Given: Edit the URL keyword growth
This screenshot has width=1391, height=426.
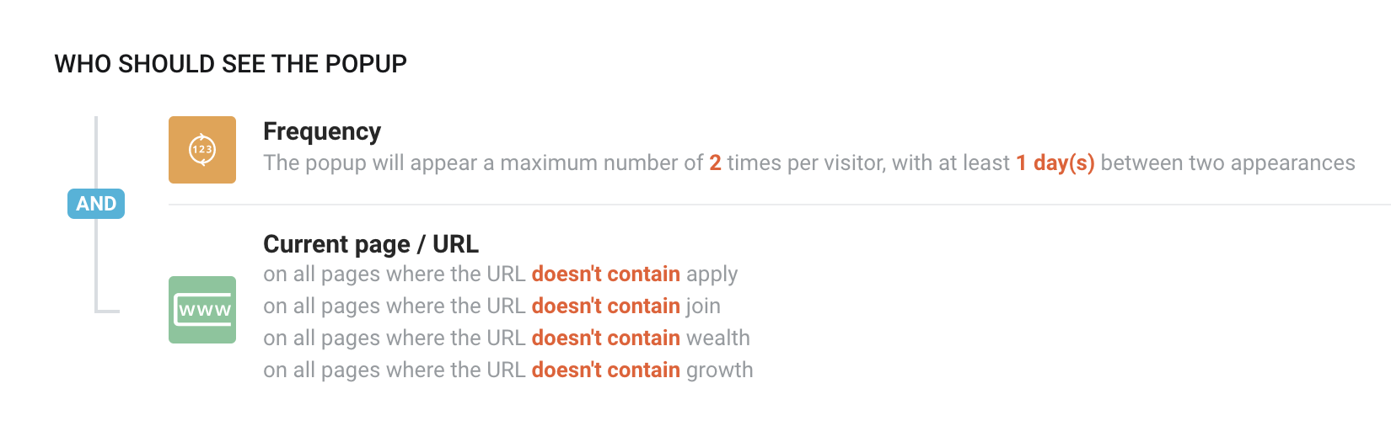Looking at the screenshot, I should click(720, 371).
